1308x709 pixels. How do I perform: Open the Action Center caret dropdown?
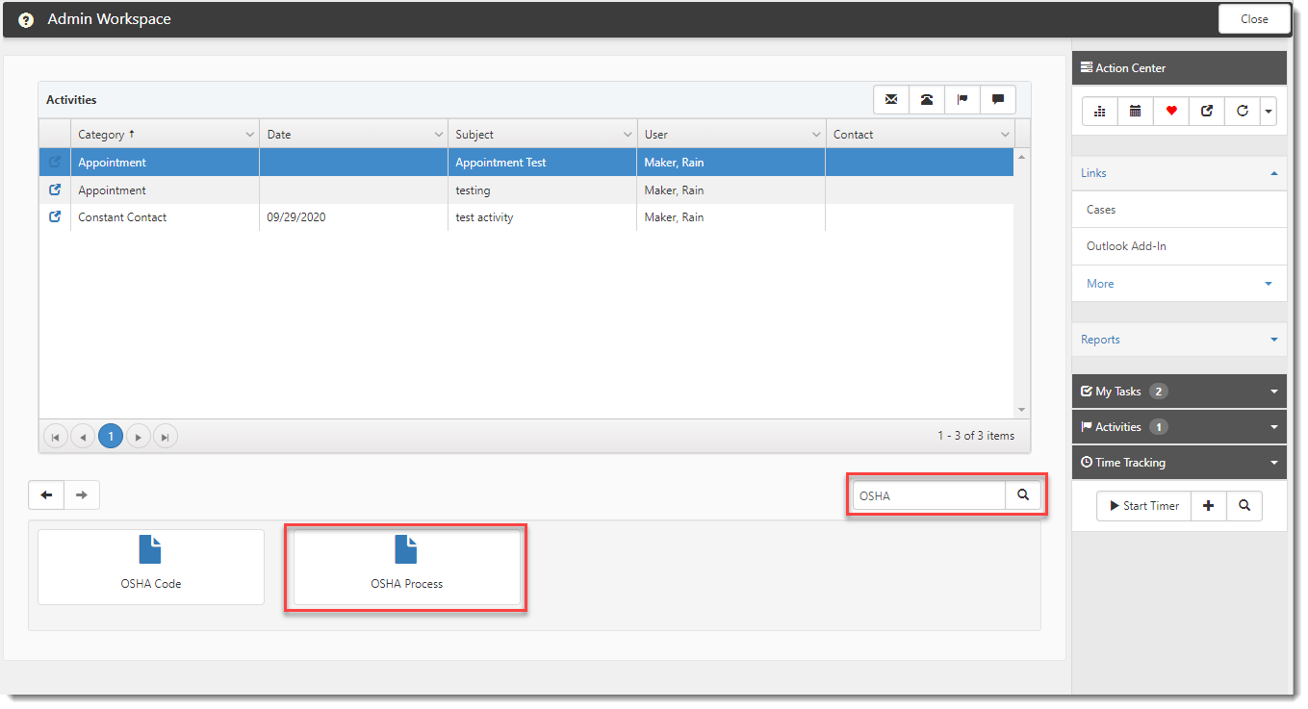tap(1269, 112)
